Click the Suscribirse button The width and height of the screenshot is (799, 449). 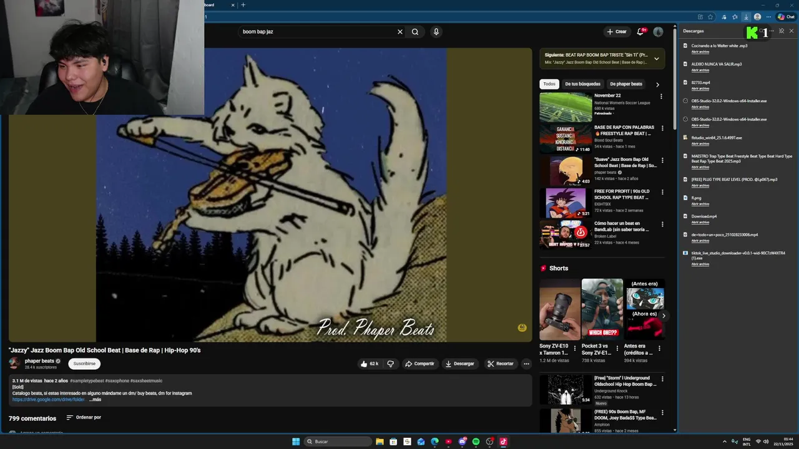84,364
